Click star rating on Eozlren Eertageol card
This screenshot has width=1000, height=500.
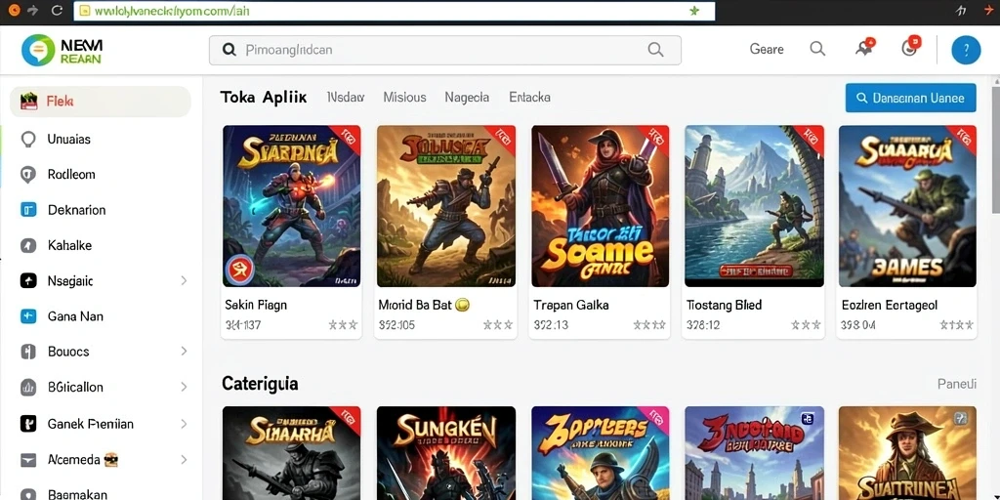pos(957,325)
